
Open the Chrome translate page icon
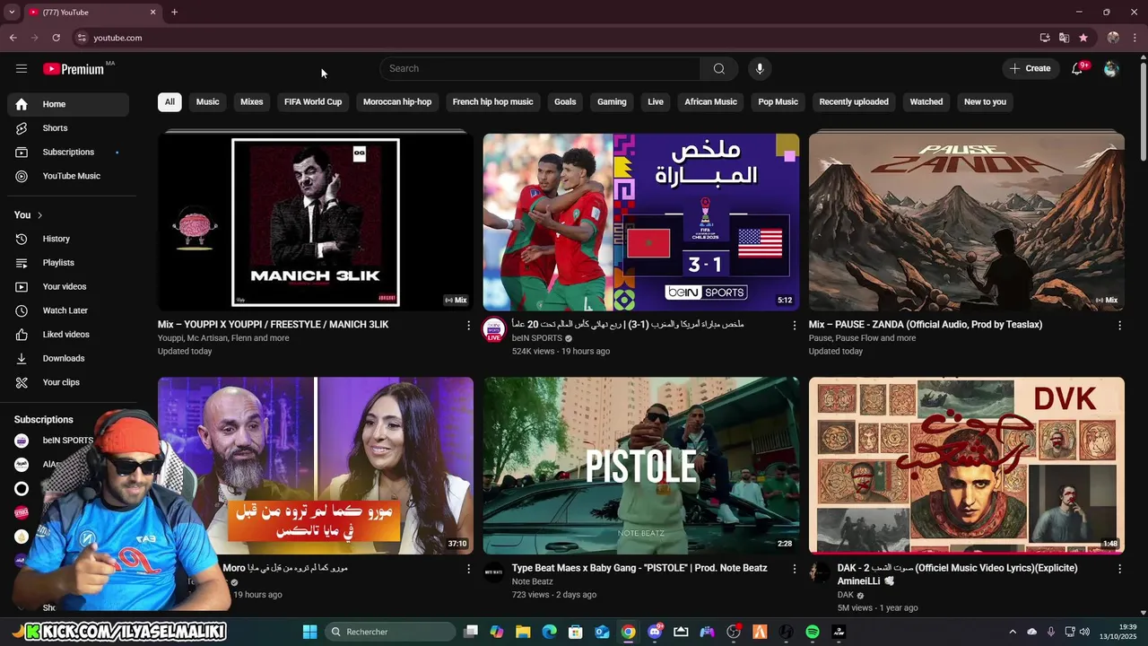point(1064,38)
